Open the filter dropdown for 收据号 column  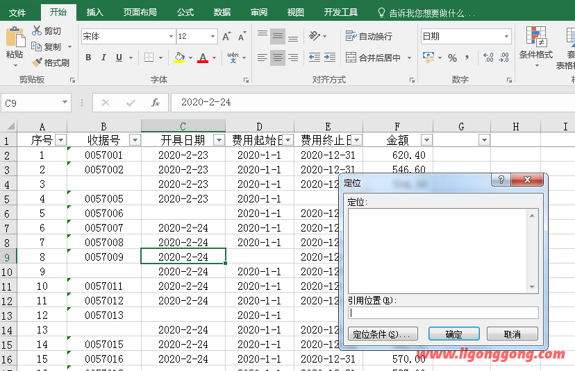(135, 140)
